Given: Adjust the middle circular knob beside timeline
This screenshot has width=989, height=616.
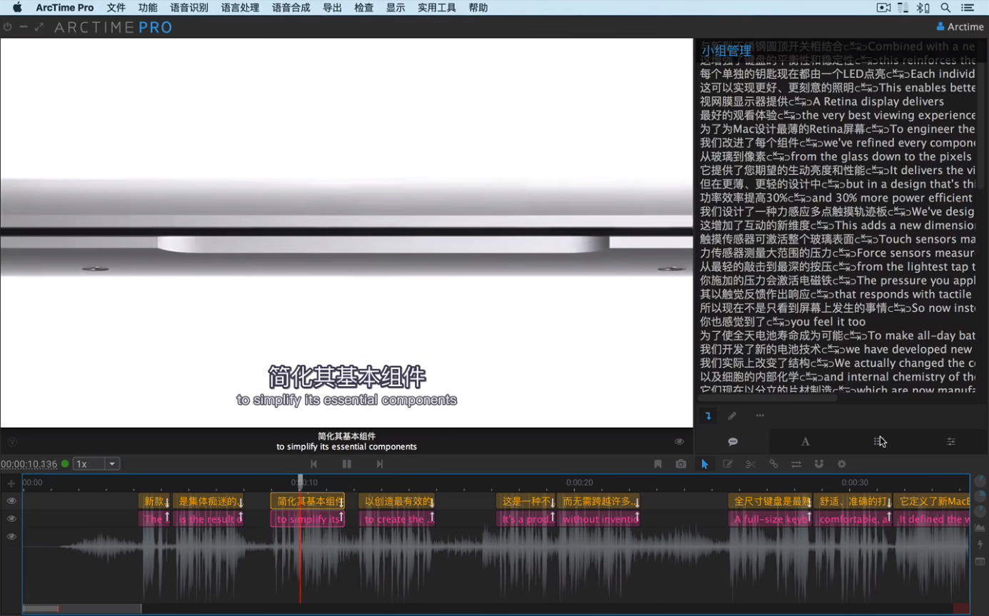Looking at the screenshot, I should pos(980,496).
